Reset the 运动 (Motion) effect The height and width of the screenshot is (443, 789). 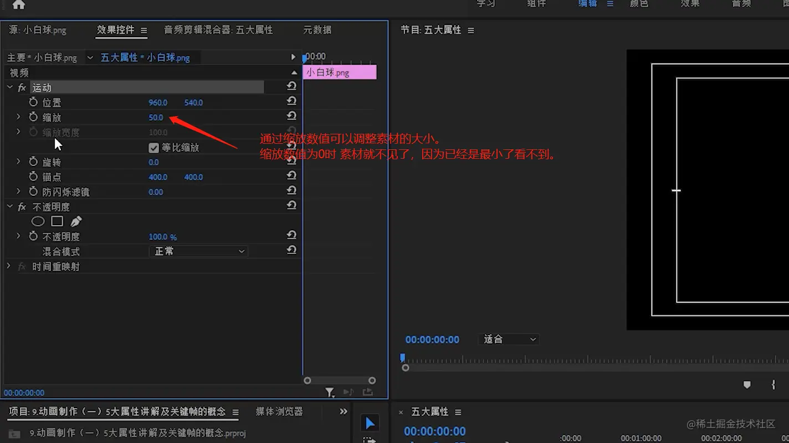(x=291, y=86)
